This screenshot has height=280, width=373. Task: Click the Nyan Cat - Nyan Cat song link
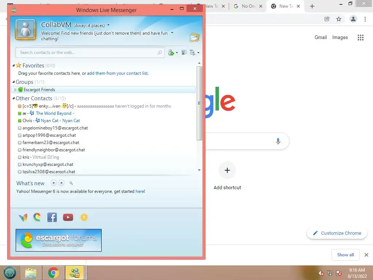tap(60, 121)
